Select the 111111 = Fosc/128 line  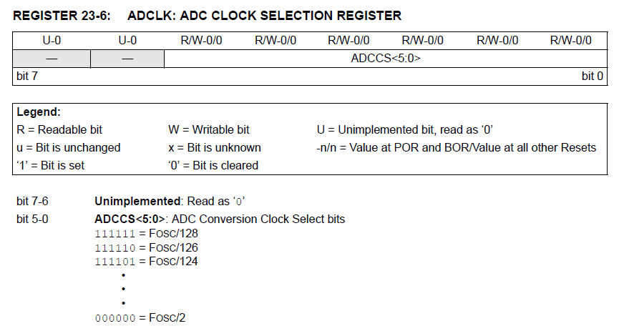pyautogui.click(x=146, y=233)
